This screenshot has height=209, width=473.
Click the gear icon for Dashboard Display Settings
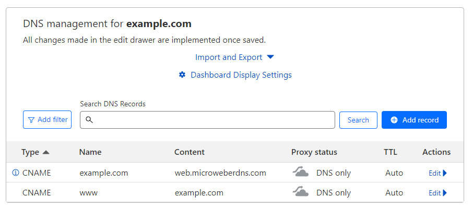182,75
